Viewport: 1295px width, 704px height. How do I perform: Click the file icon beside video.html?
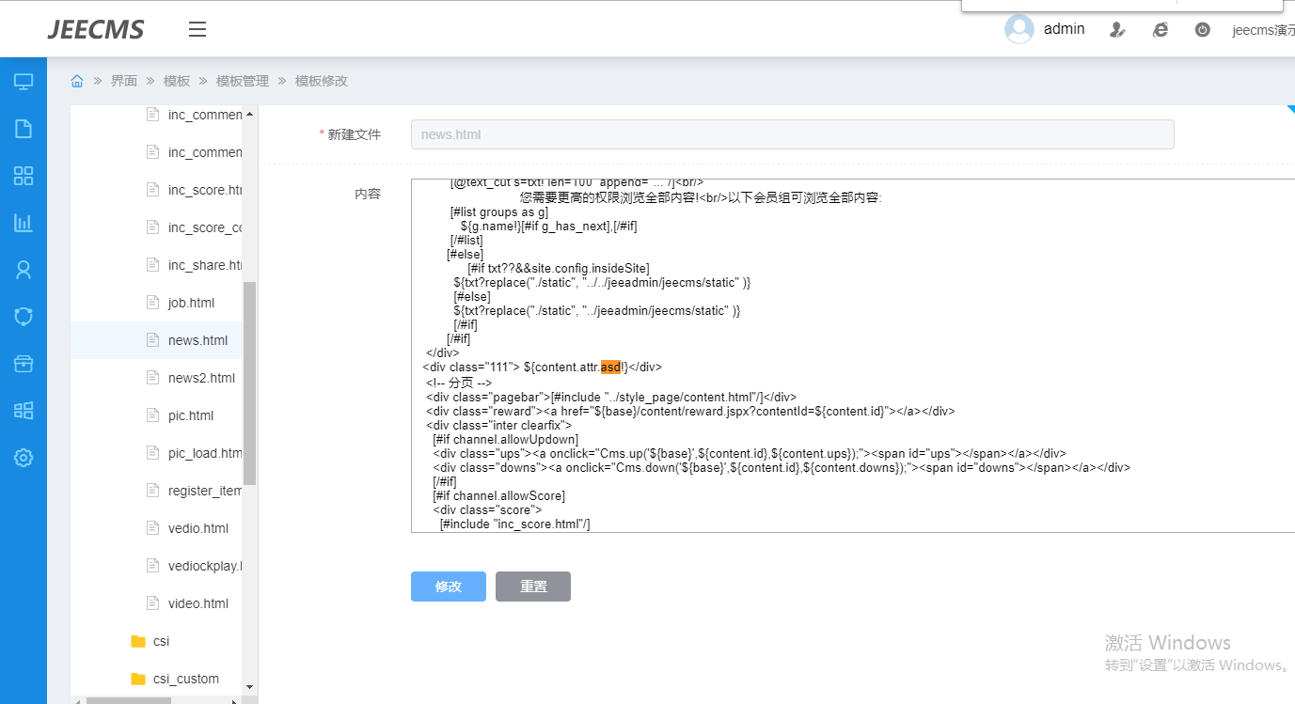click(153, 603)
